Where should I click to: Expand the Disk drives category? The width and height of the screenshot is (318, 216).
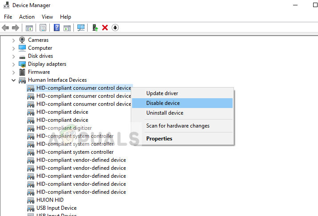click(x=13, y=56)
